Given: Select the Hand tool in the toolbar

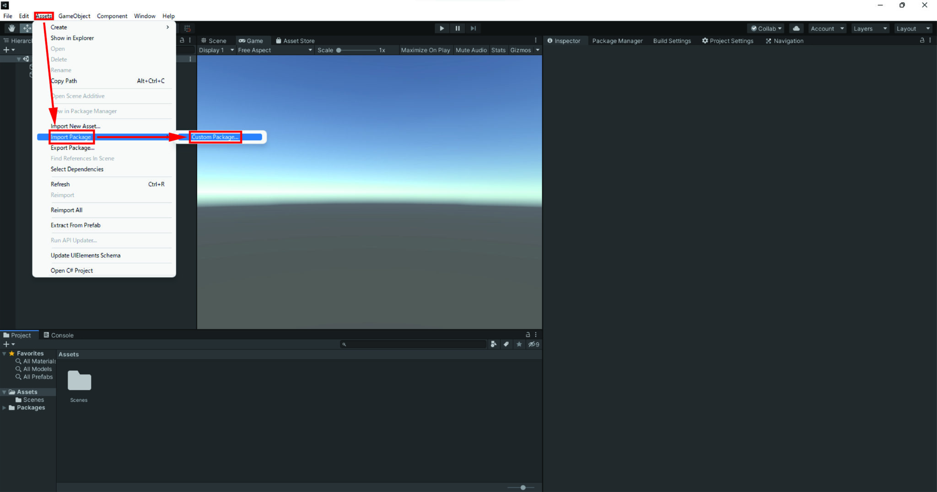Looking at the screenshot, I should pos(11,28).
